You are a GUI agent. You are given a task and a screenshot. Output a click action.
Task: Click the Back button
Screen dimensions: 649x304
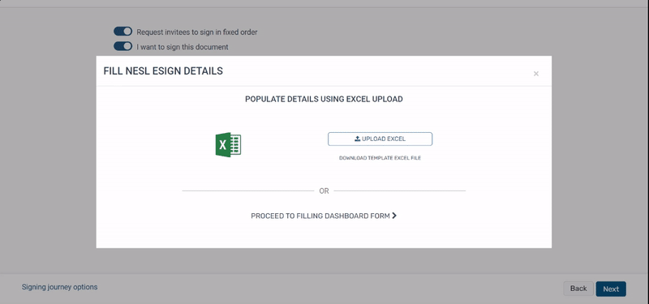click(x=578, y=289)
